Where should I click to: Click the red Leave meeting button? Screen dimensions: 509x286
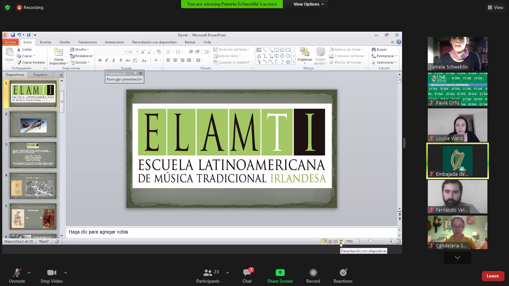(493, 276)
